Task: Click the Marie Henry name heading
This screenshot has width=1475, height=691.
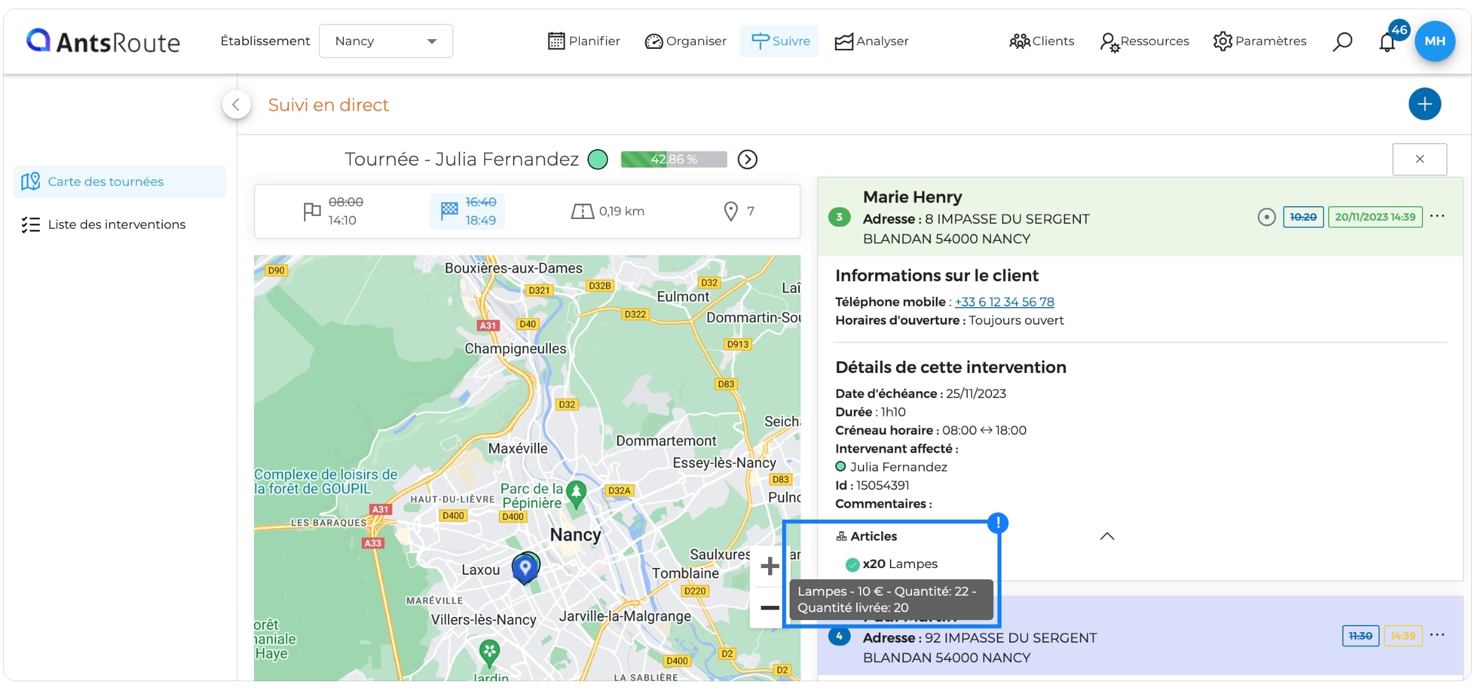Action: [913, 197]
